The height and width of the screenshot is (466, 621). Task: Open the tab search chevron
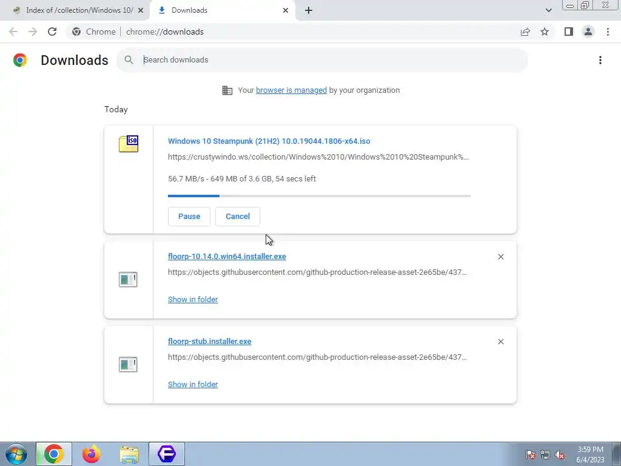click(548, 10)
